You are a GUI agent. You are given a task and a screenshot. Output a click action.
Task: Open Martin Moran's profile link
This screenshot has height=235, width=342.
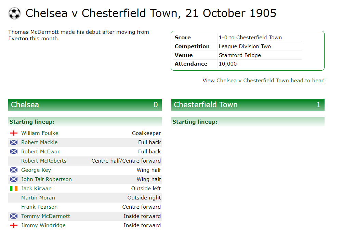click(x=38, y=198)
